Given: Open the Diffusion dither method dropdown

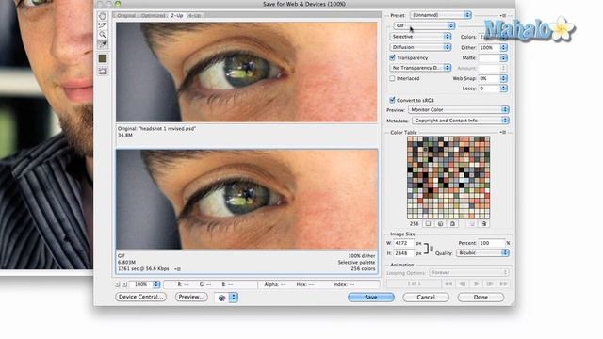Looking at the screenshot, I should pyautogui.click(x=420, y=47).
